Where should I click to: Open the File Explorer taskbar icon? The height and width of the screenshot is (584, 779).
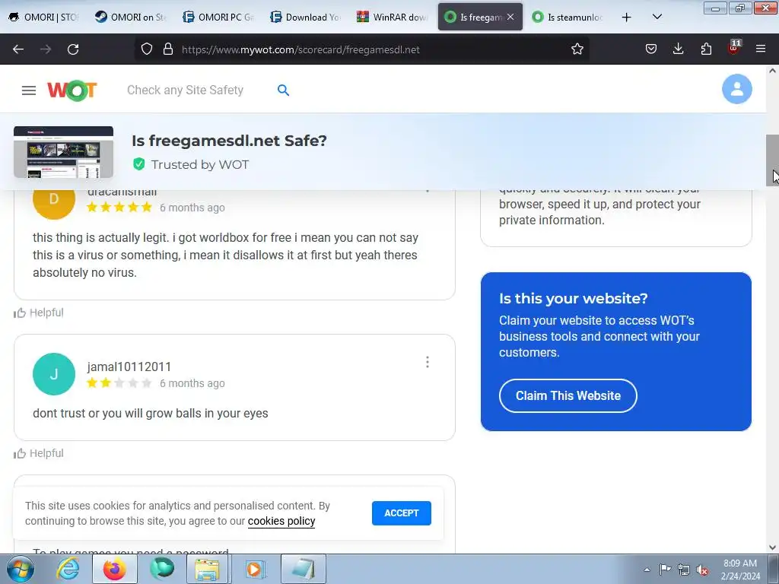tap(207, 569)
